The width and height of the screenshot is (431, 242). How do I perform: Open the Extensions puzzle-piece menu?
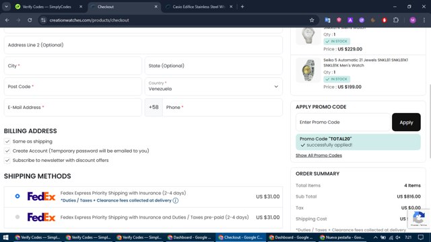tap(396, 20)
